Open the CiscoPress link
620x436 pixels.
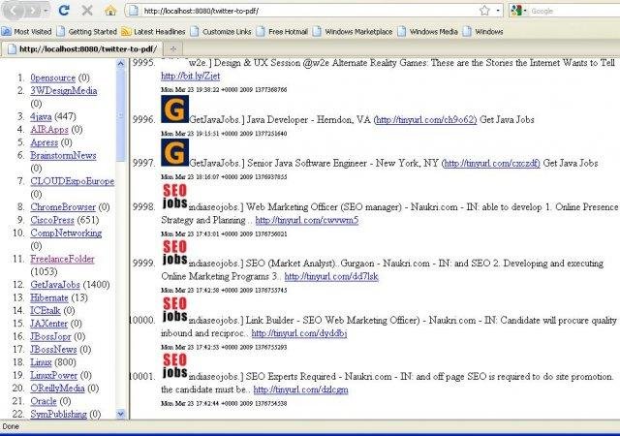pyautogui.click(x=52, y=220)
